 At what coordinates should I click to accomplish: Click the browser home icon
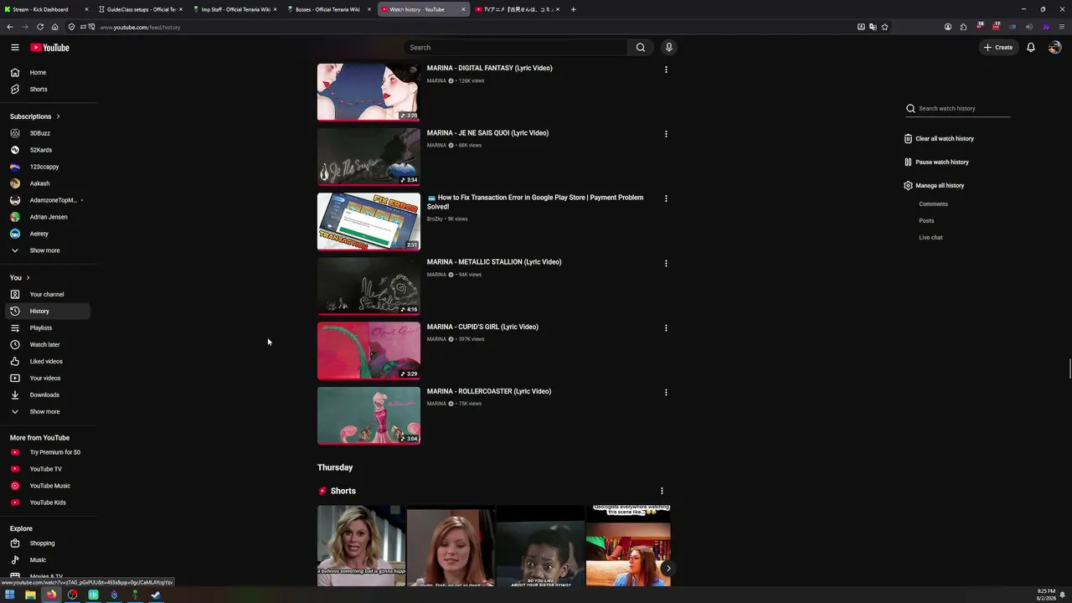[55, 27]
